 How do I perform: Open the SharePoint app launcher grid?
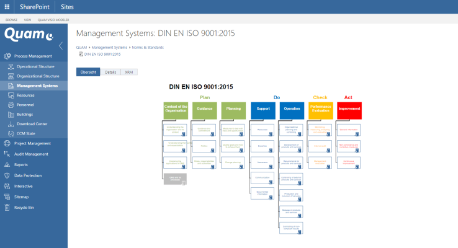click(8, 7)
